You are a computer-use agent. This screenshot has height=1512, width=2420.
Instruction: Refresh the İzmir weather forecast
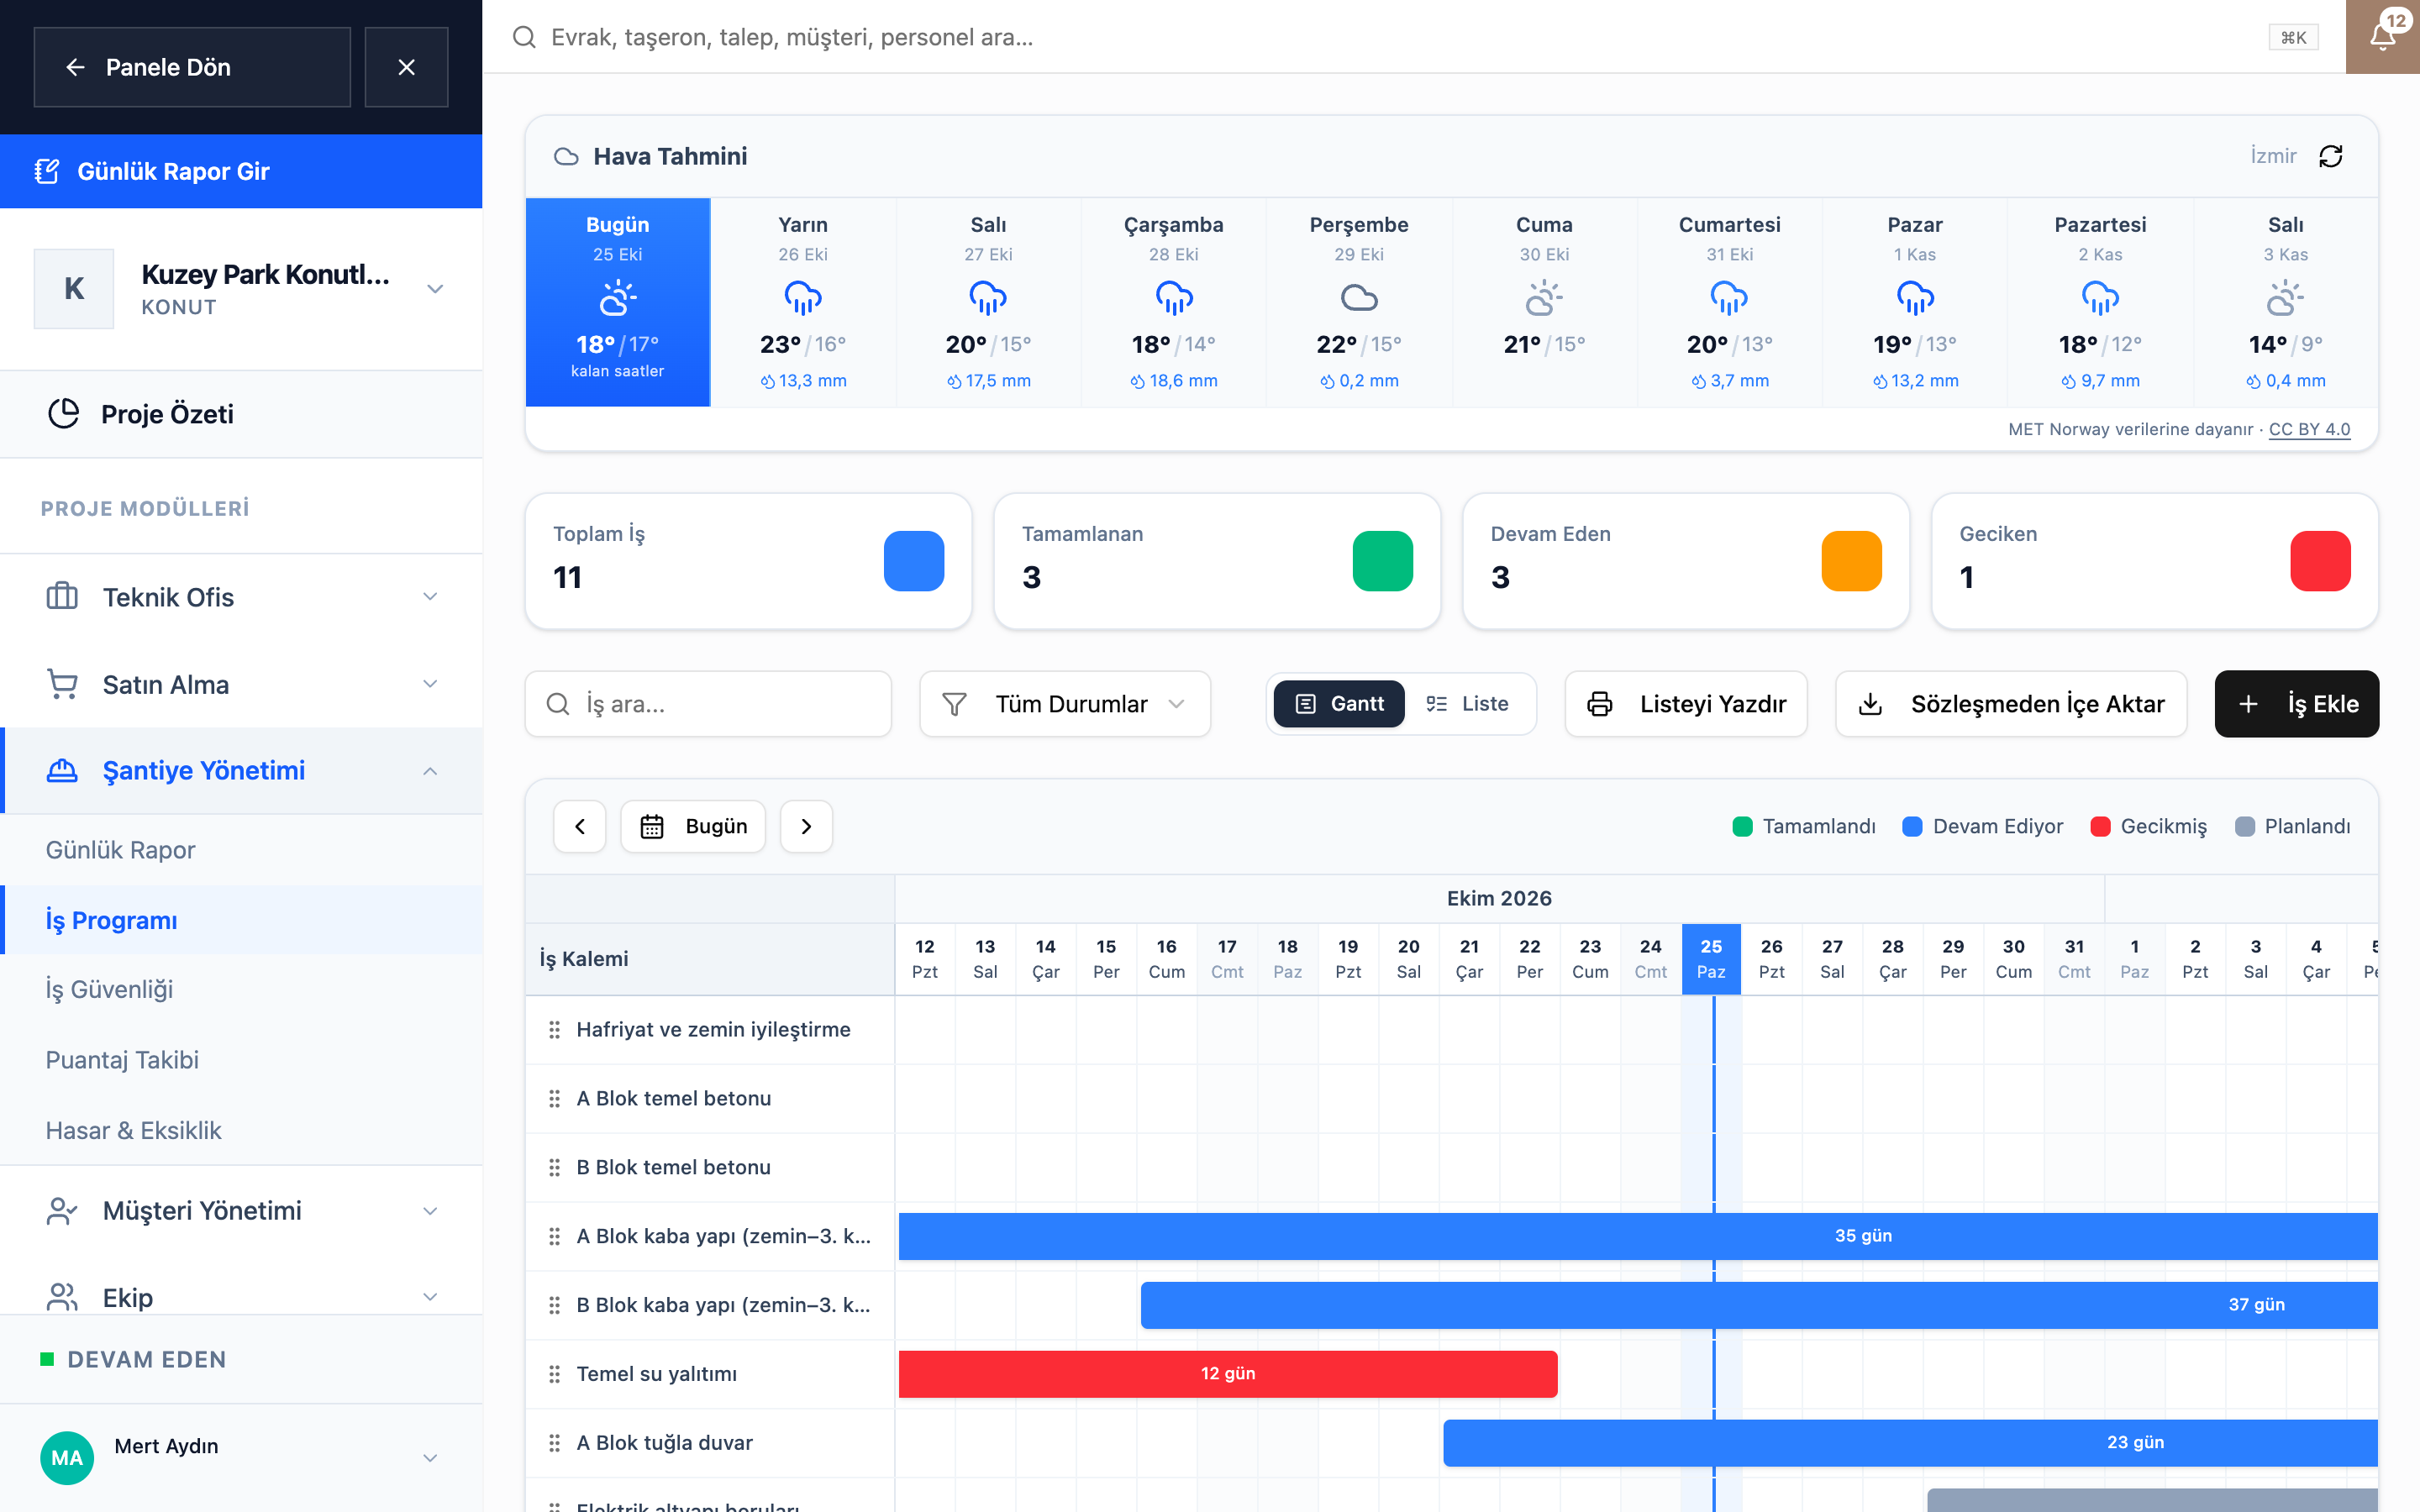(2331, 156)
